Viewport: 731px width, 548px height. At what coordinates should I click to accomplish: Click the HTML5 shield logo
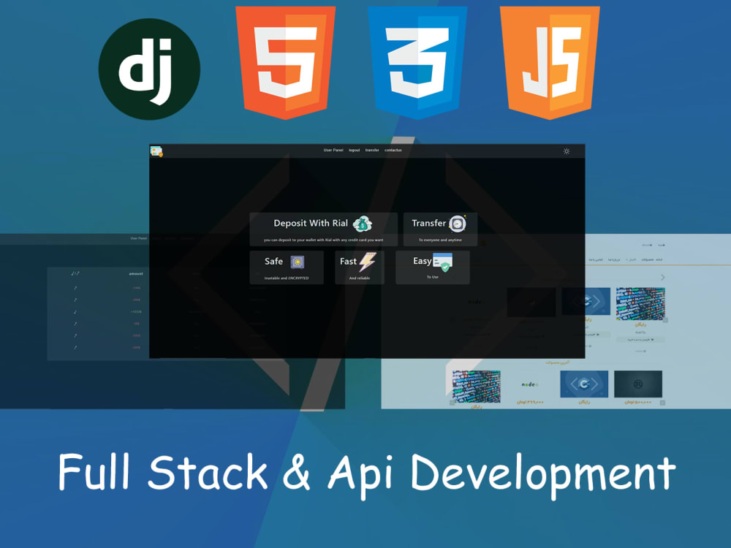click(285, 62)
